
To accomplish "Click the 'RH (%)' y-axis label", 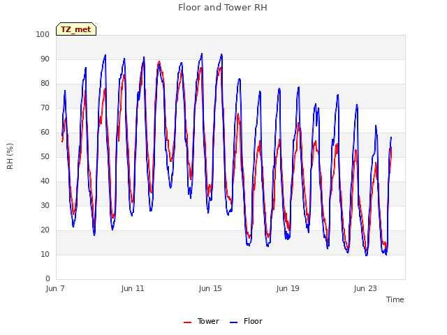I will tap(10, 156).
